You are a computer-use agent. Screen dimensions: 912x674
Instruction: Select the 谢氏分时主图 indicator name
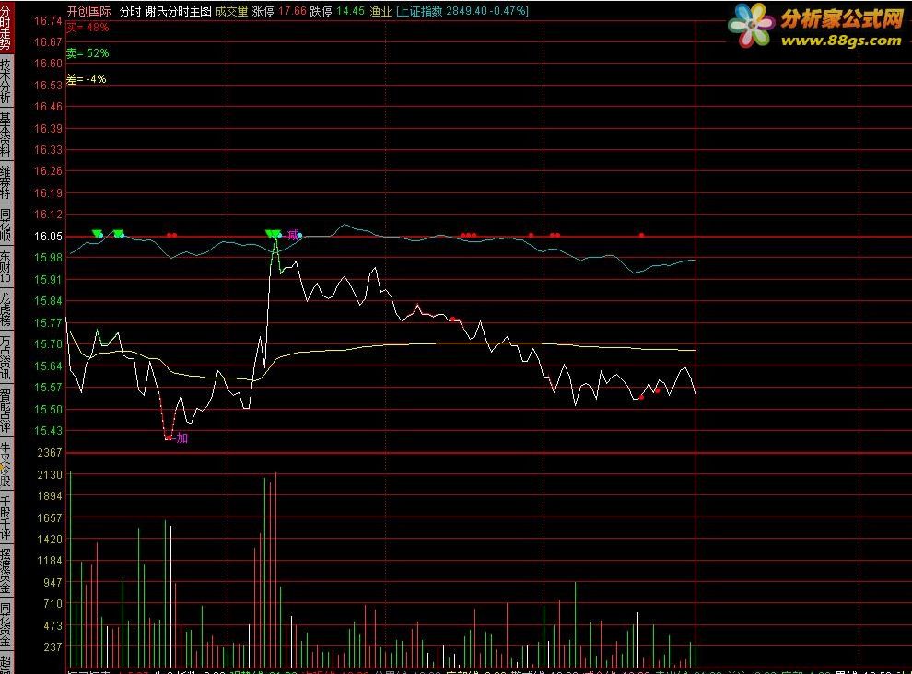178,11
